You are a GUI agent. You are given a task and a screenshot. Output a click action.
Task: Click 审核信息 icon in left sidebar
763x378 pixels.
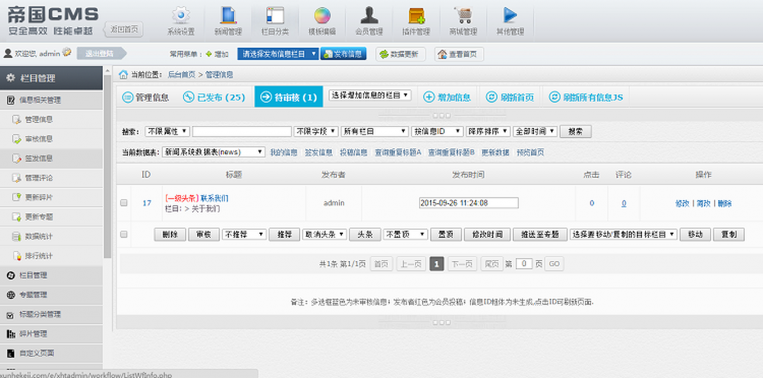point(16,138)
